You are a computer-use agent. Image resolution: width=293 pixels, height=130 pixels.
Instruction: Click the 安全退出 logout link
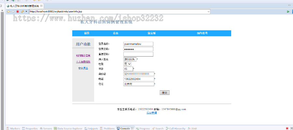pyautogui.click(x=83, y=68)
